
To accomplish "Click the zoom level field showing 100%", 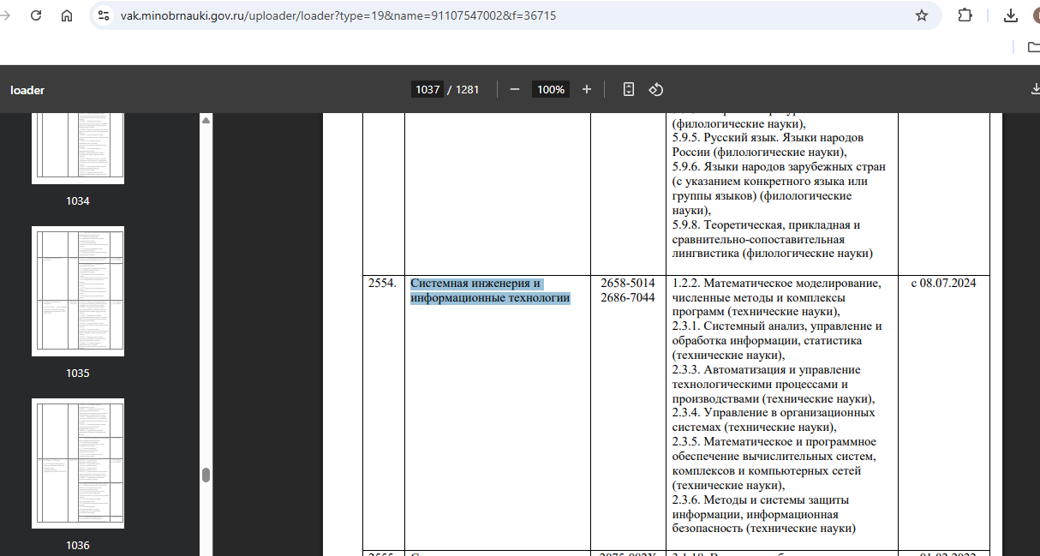I will [x=550, y=90].
